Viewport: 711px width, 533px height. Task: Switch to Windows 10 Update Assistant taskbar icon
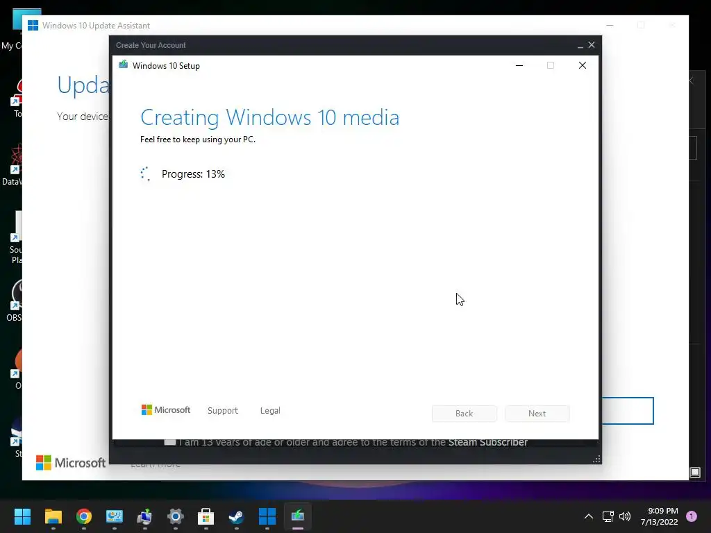pos(267,516)
